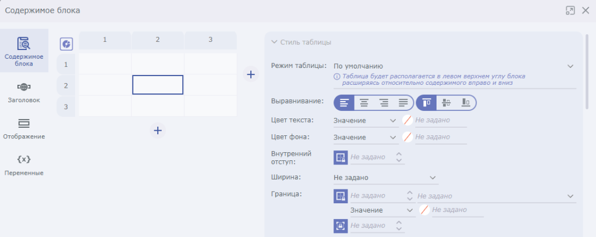Pop out the dialog using the top-right window icon
This screenshot has height=237, width=596.
570,10
